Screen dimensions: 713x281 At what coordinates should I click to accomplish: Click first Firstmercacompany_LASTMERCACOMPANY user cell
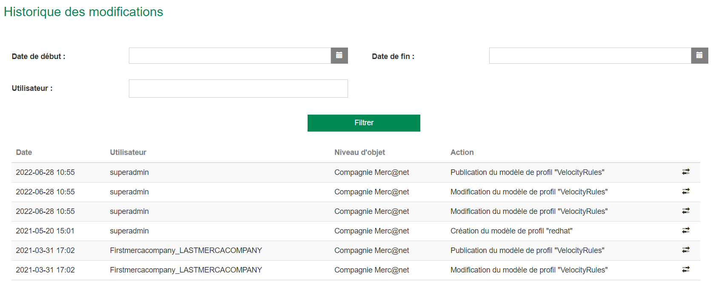[186, 250]
